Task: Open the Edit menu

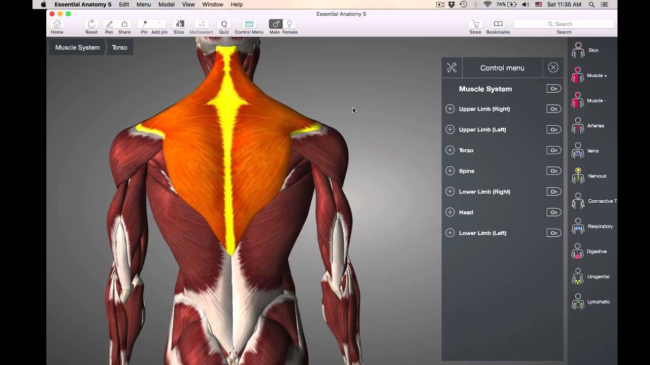Action: tap(124, 5)
